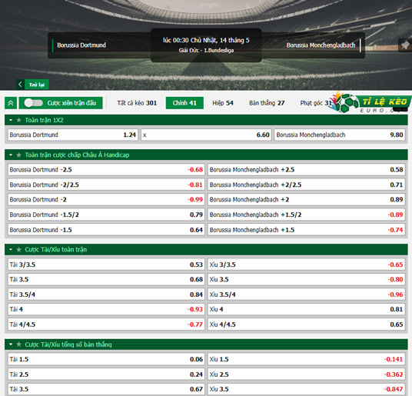
Task: Select Tài 2.5 at 0.24
Action: 106,374
